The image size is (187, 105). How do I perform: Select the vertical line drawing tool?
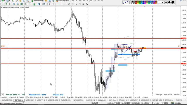pos(58,4)
